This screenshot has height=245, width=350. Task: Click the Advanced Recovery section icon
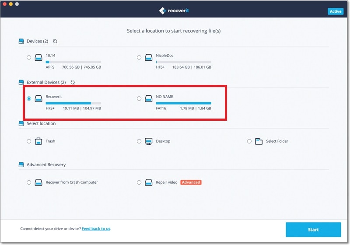(21, 164)
